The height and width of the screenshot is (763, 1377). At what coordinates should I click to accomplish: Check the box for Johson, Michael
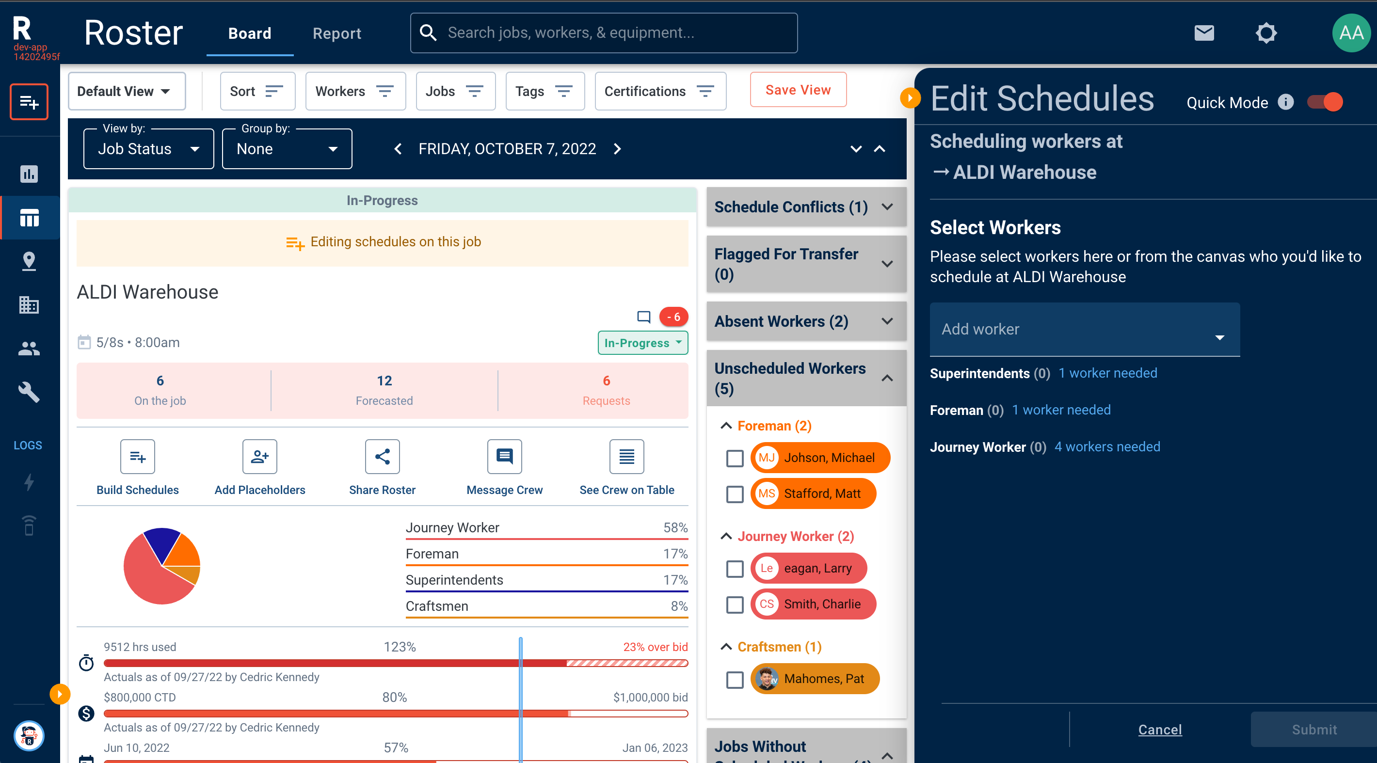pos(735,459)
